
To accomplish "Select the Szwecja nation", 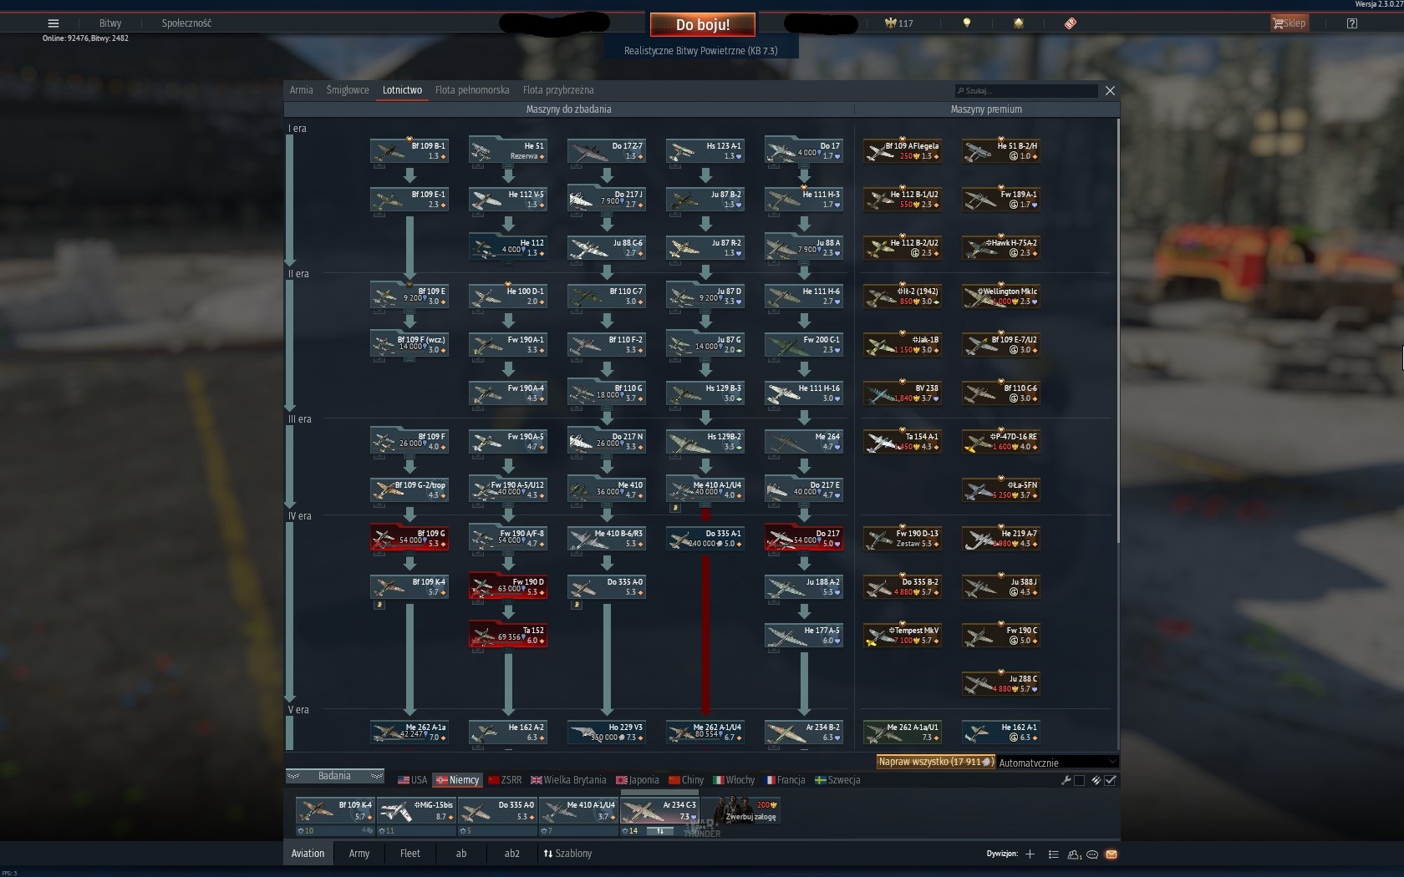I will (x=837, y=780).
